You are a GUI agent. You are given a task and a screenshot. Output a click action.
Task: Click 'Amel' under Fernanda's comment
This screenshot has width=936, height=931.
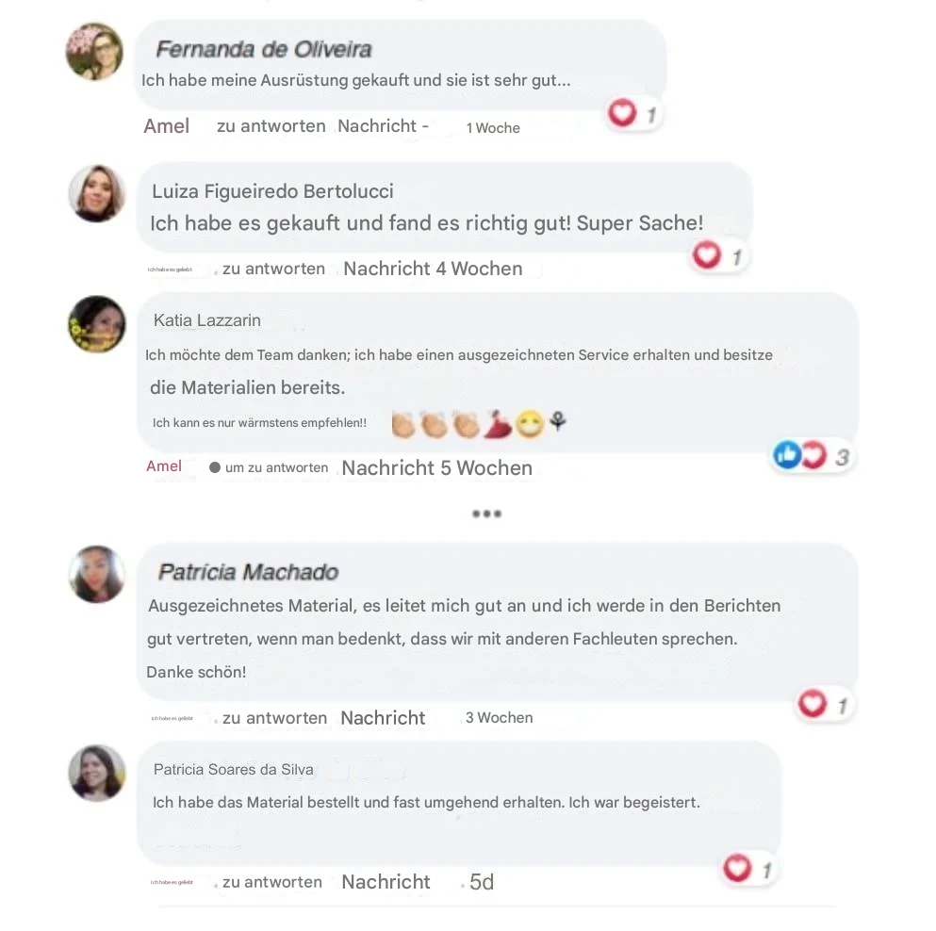(166, 126)
